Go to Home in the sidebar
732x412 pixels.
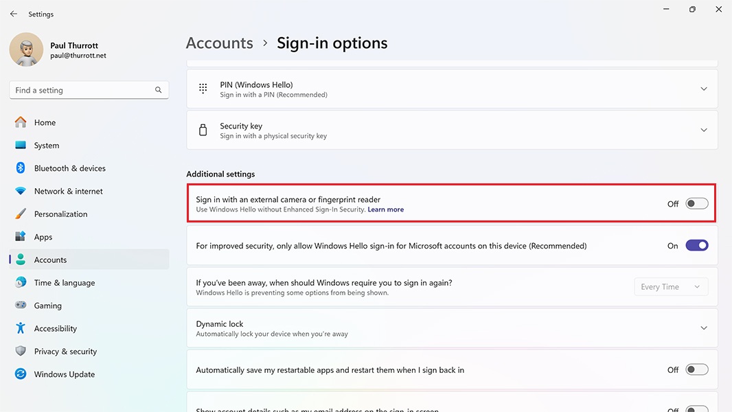[x=45, y=123]
